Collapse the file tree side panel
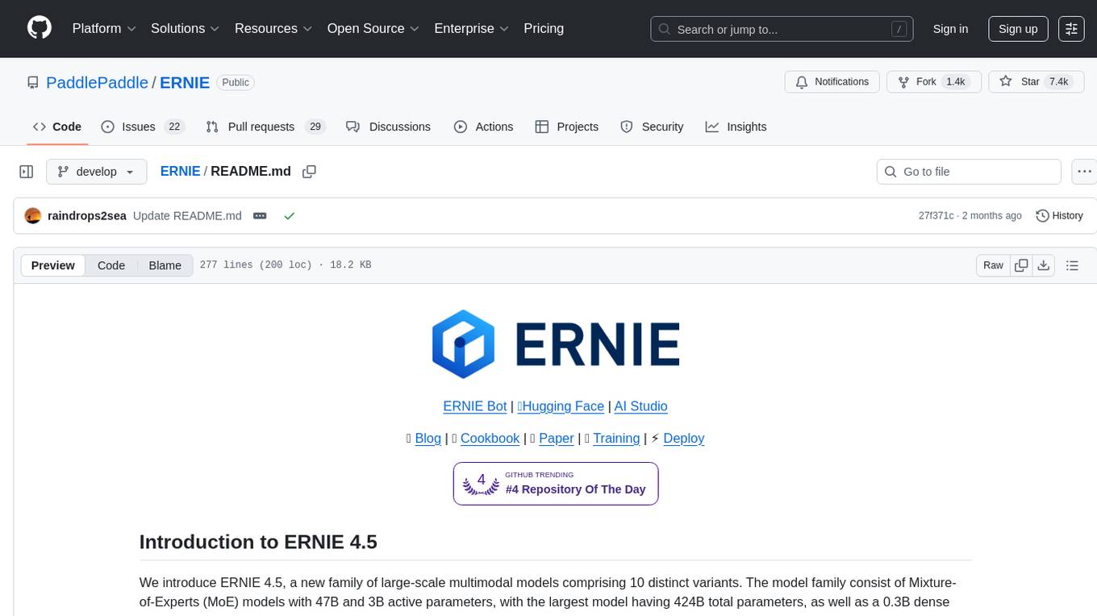The height and width of the screenshot is (616, 1097). point(27,172)
